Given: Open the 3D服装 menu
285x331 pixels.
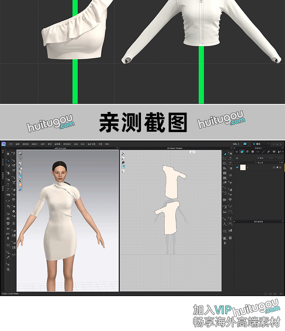Looking at the screenshot, I should 25,144.
